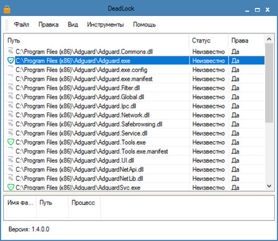The image size is (278, 241).
Task: Close the DeadLock window
Action: click(x=267, y=10)
